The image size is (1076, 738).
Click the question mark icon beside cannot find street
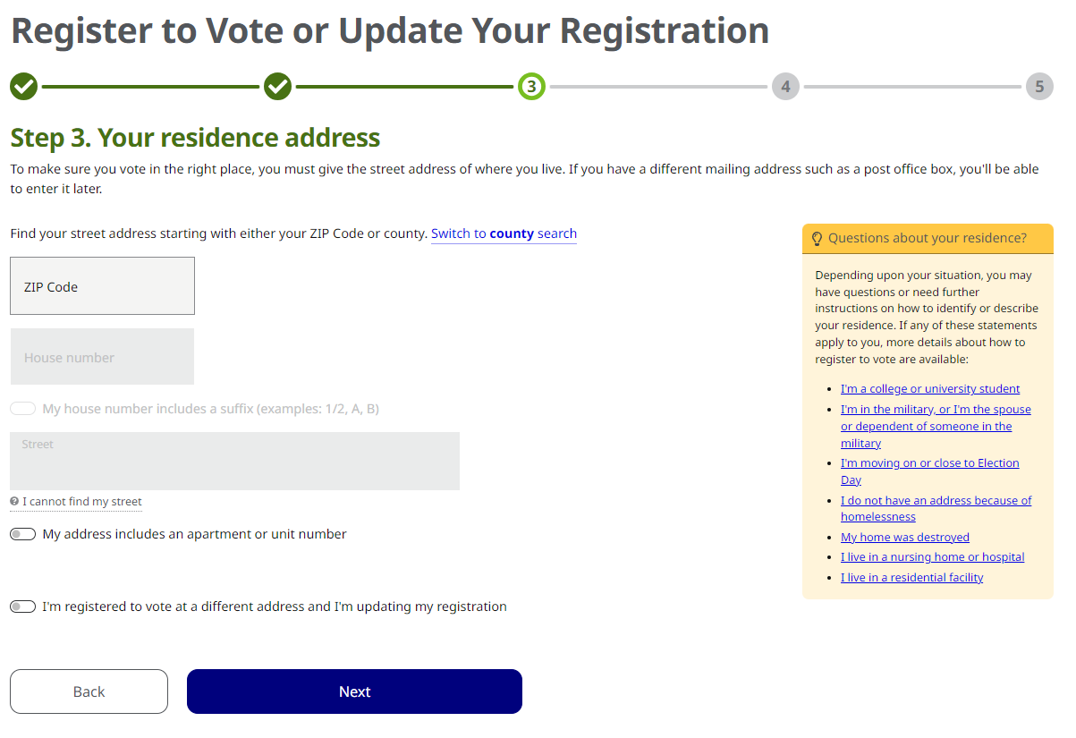(14, 502)
